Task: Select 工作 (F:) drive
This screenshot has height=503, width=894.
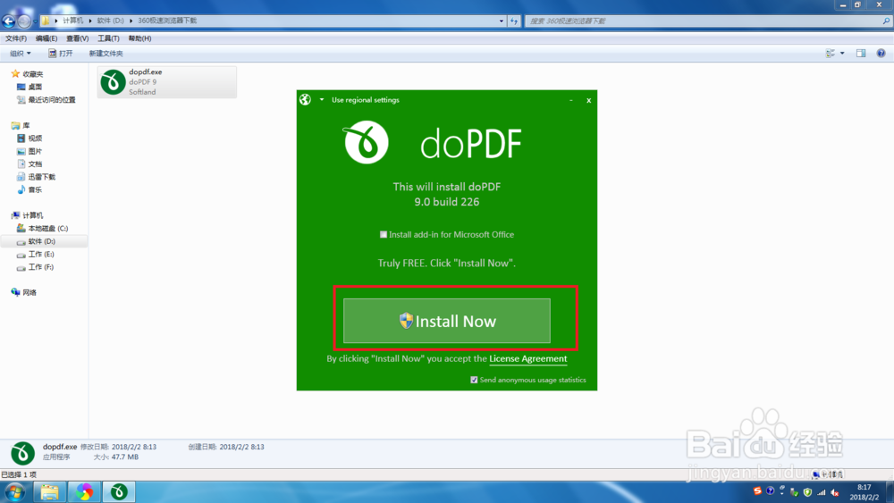Action: point(36,267)
